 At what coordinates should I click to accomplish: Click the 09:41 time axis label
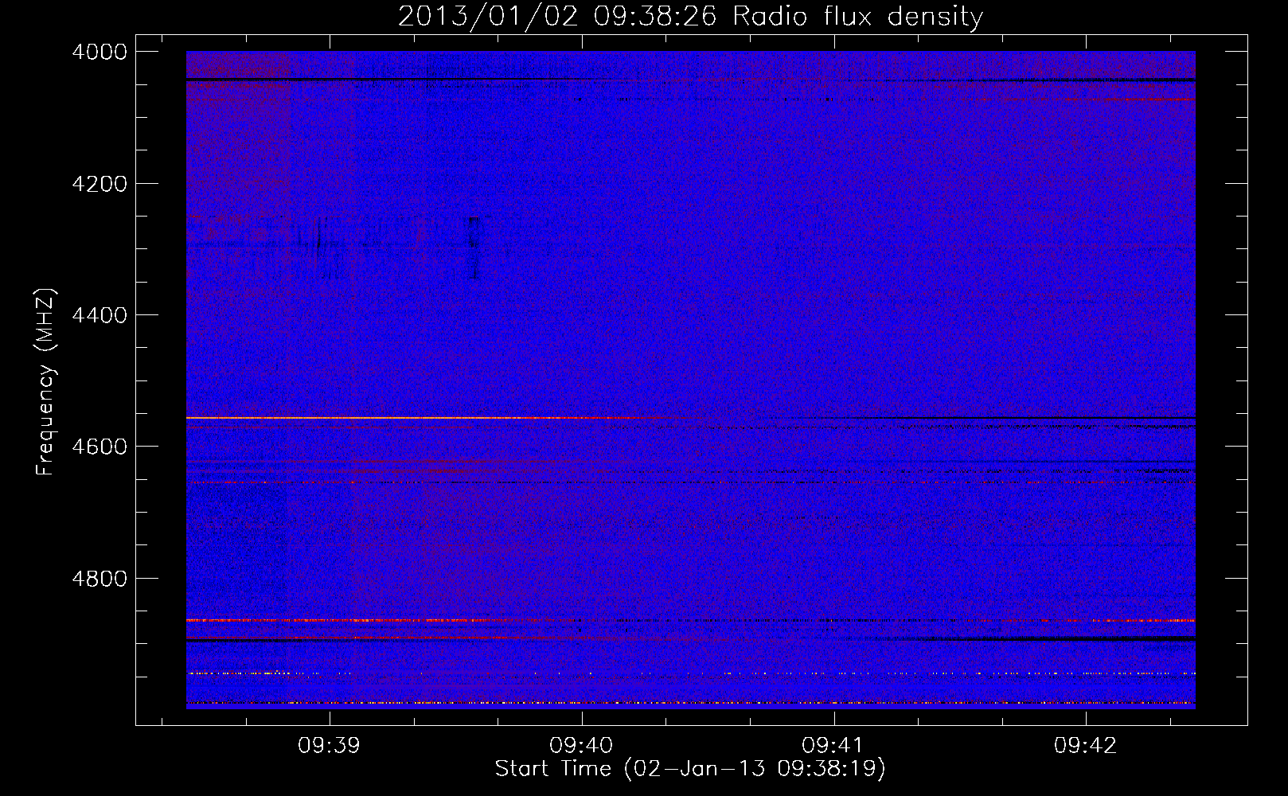[833, 746]
